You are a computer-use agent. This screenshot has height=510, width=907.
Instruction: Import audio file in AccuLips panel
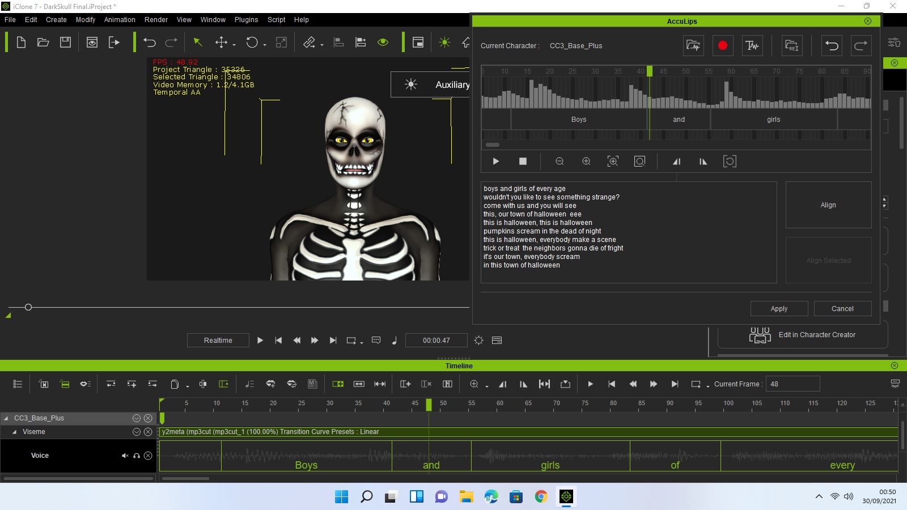(x=693, y=46)
